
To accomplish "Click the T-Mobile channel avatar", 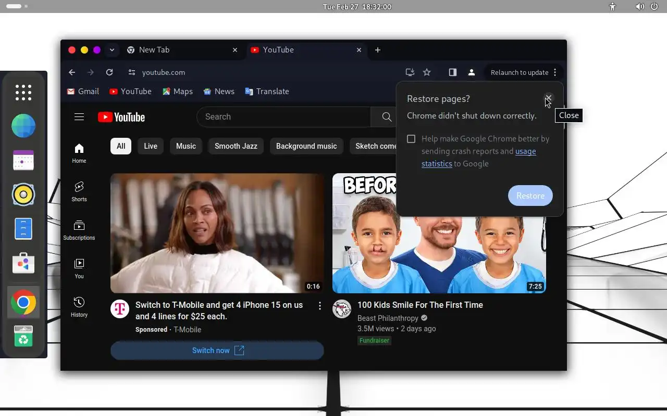I will (x=120, y=309).
